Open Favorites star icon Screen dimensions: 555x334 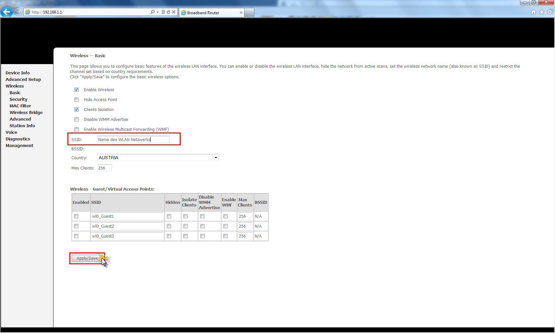541,12
